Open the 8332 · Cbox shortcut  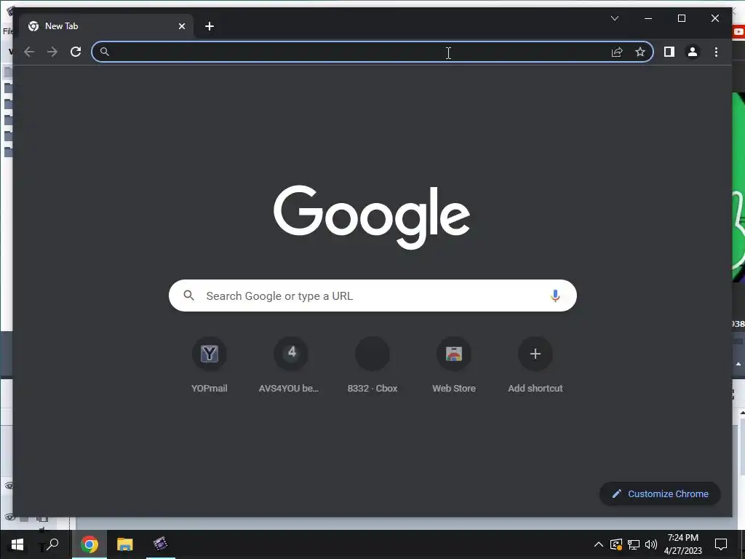(x=372, y=365)
